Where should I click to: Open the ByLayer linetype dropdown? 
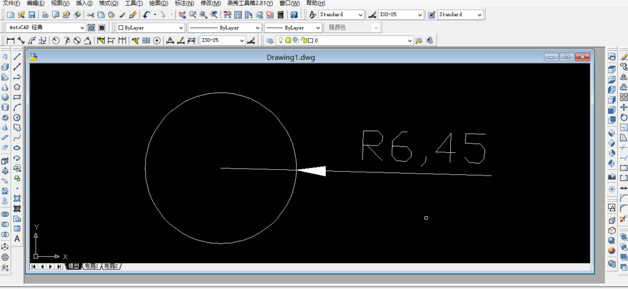coord(225,28)
